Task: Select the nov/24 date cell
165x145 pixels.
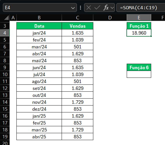Action: point(39,102)
